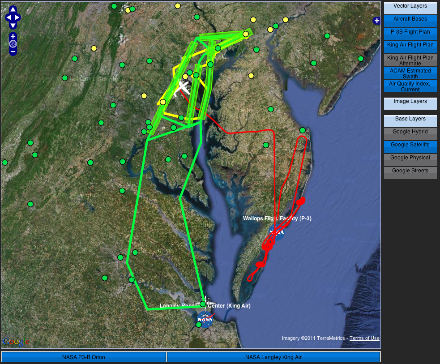Expand the Image Layers section

coord(410,102)
